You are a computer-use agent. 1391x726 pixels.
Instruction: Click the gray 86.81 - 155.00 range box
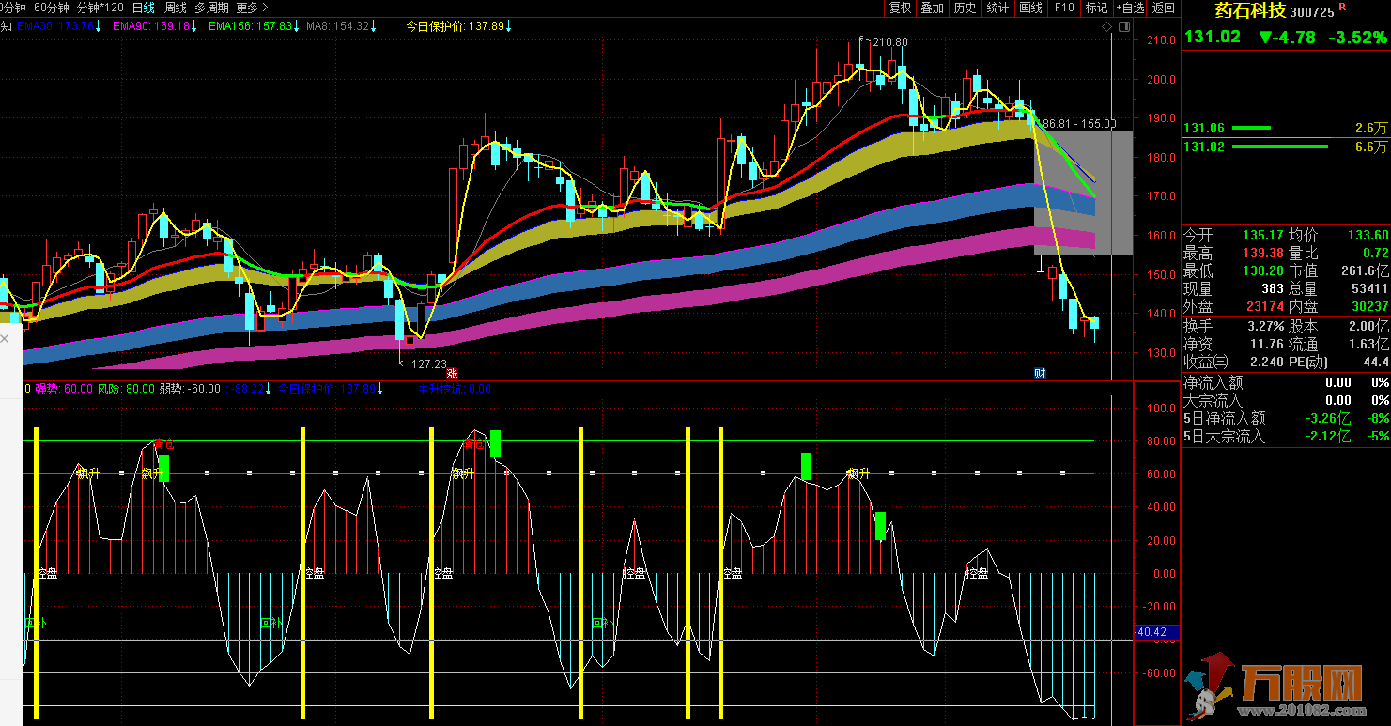pyautogui.click(x=1083, y=193)
